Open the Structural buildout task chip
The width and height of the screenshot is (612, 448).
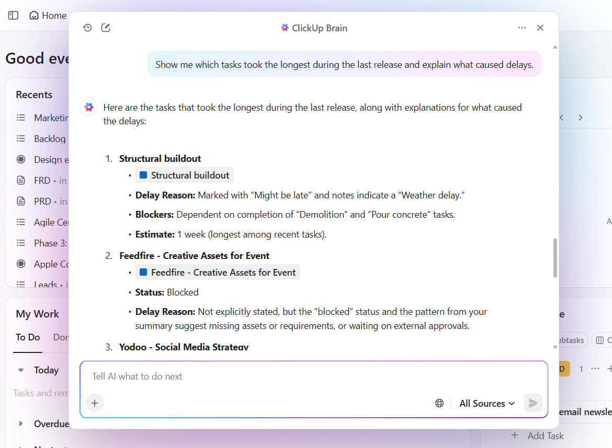click(184, 175)
